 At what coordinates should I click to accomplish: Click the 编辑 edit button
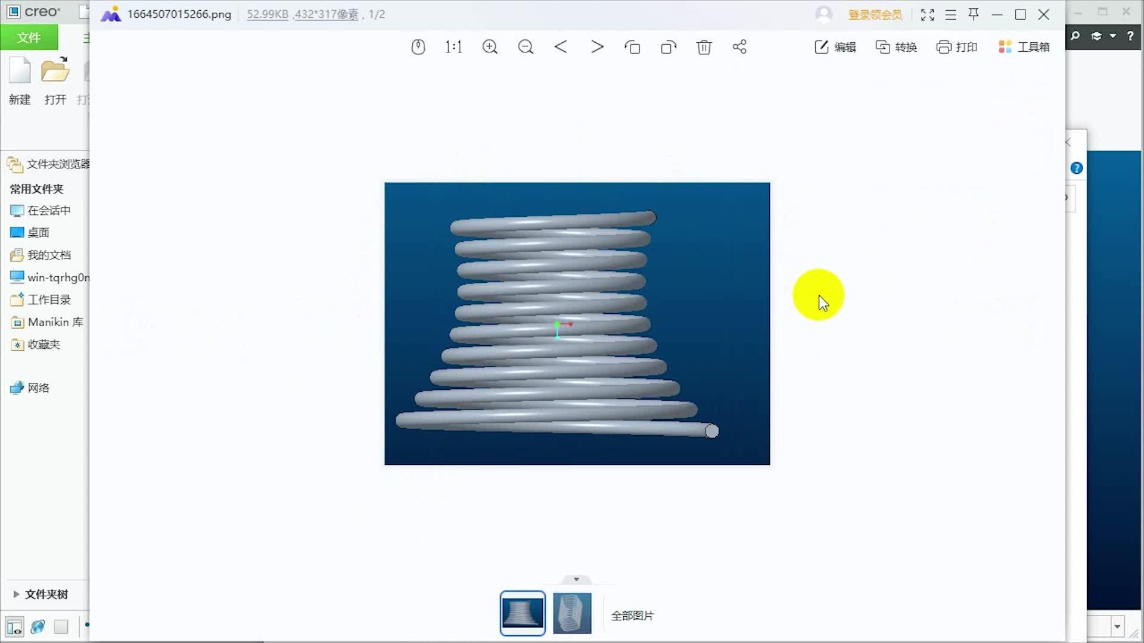(x=835, y=47)
